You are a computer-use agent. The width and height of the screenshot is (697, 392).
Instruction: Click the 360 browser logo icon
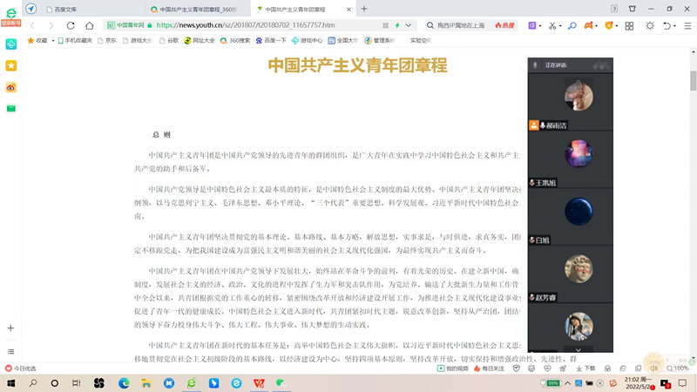11,12
